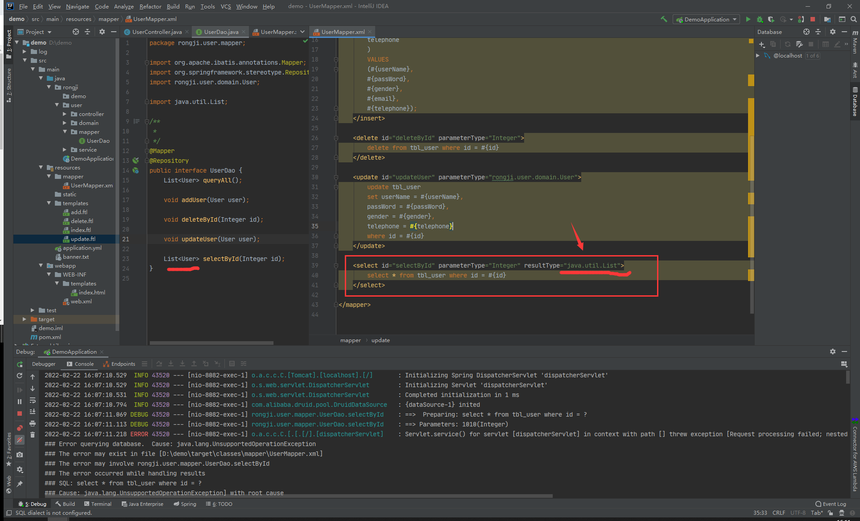This screenshot has height=521, width=860.
Task: Switch to the UserDao.java editor tab
Action: pyautogui.click(x=221, y=32)
